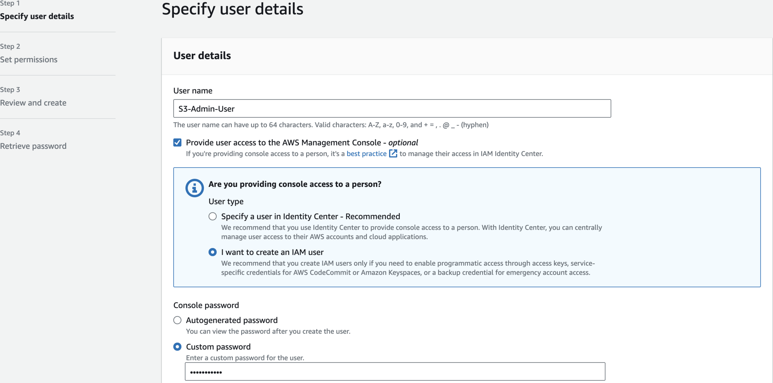
Task: Click the custom password input field
Action: [395, 372]
